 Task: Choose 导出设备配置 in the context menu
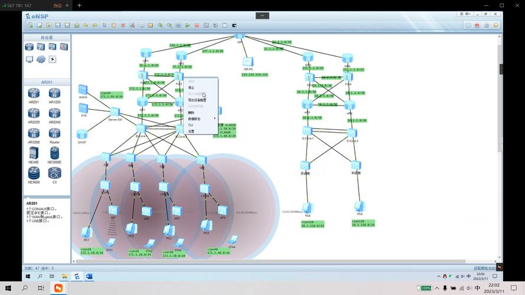pos(197,100)
